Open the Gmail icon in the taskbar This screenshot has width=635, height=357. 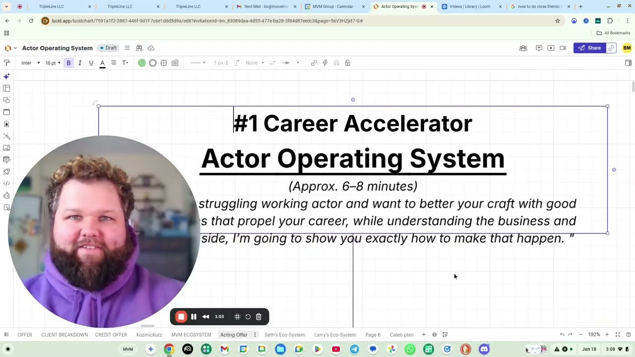click(224, 349)
